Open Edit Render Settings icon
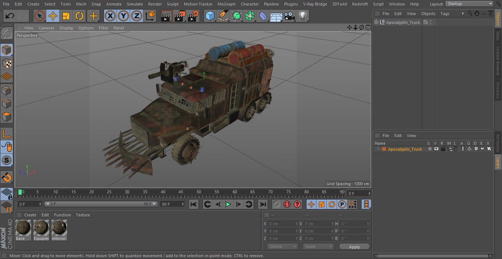 (193, 16)
